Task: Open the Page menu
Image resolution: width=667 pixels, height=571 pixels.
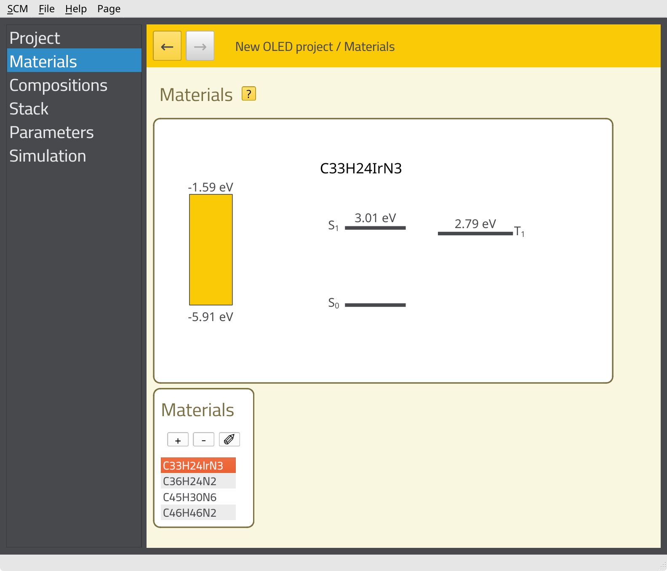Action: (109, 9)
